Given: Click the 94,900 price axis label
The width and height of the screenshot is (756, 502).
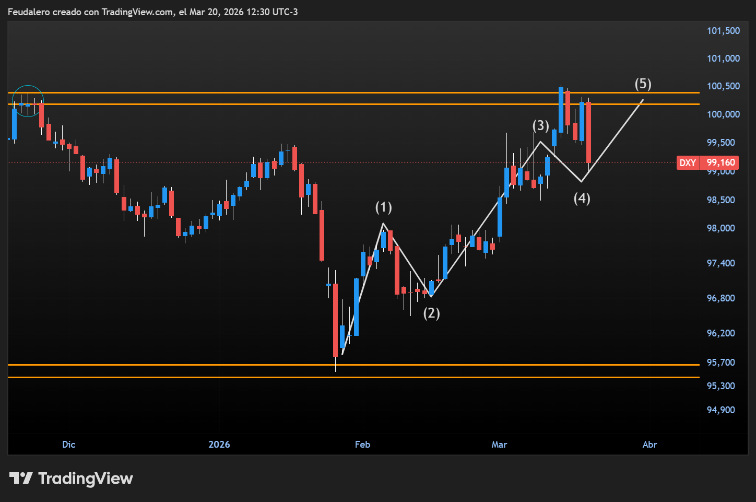Looking at the screenshot, I should click(720, 410).
